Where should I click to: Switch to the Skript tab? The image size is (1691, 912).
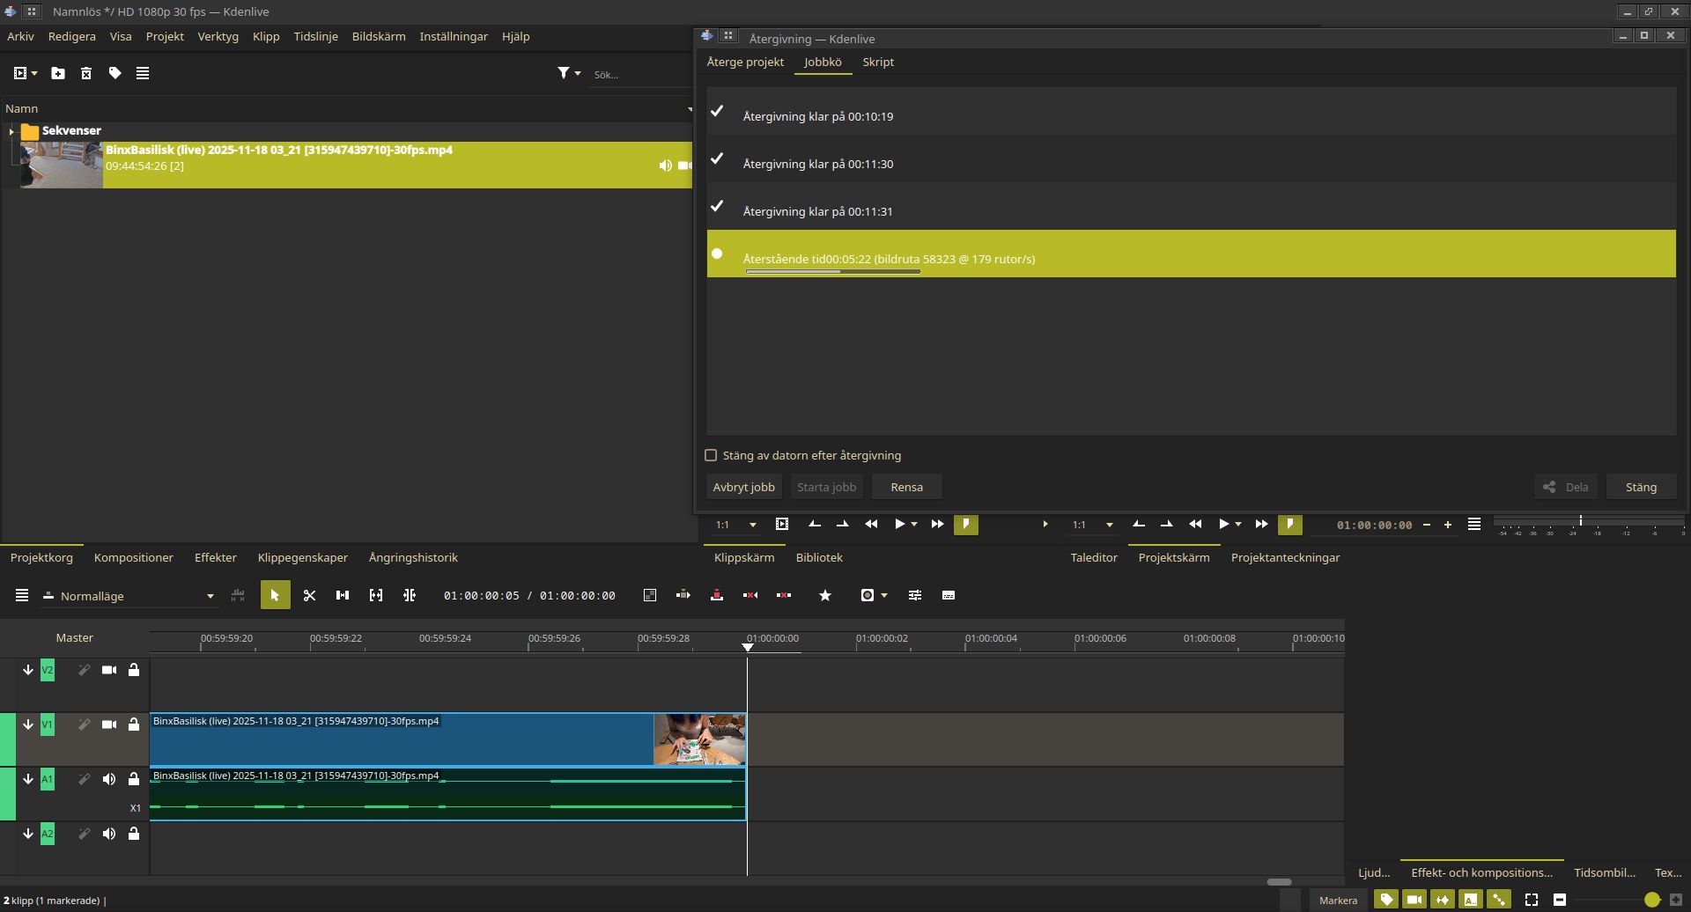tap(877, 62)
